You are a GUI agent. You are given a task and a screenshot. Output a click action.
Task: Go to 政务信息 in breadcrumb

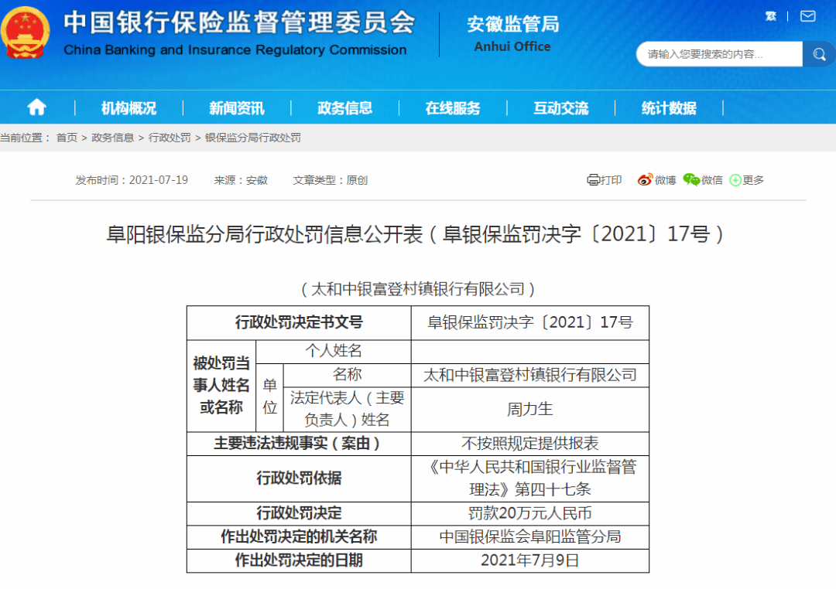click(x=112, y=138)
